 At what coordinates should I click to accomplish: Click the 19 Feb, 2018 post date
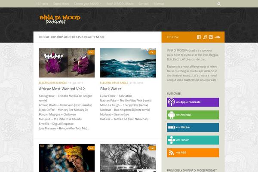coord(76,83)
